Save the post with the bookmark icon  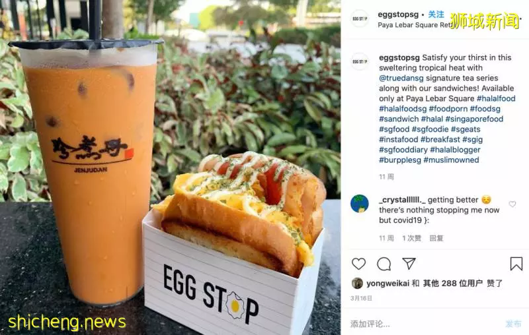516,264
